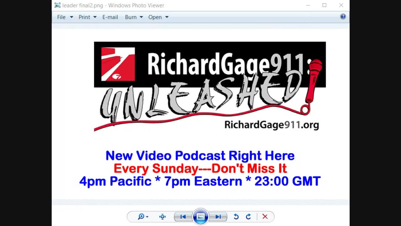Click the Open dropdown arrow
Viewport: 401px width, 226px height.
click(x=167, y=17)
